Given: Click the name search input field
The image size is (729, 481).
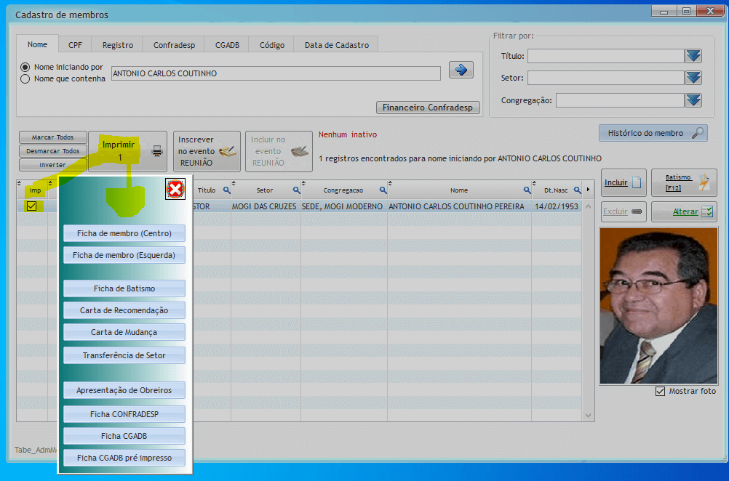Looking at the screenshot, I should pos(275,73).
